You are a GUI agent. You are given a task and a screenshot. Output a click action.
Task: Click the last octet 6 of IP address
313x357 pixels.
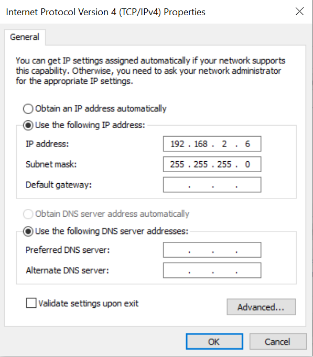click(247, 144)
